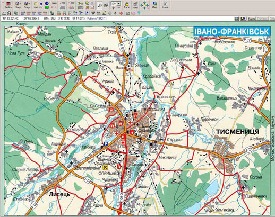Click the first icon in second toolbar row
This screenshot has width=275, height=217.
(4, 13)
